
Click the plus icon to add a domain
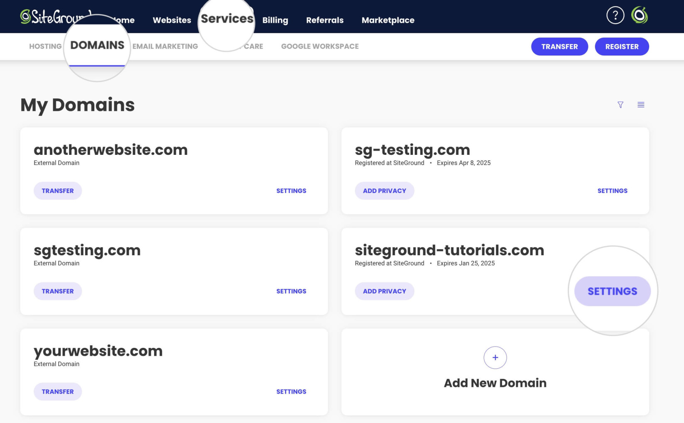(x=495, y=357)
